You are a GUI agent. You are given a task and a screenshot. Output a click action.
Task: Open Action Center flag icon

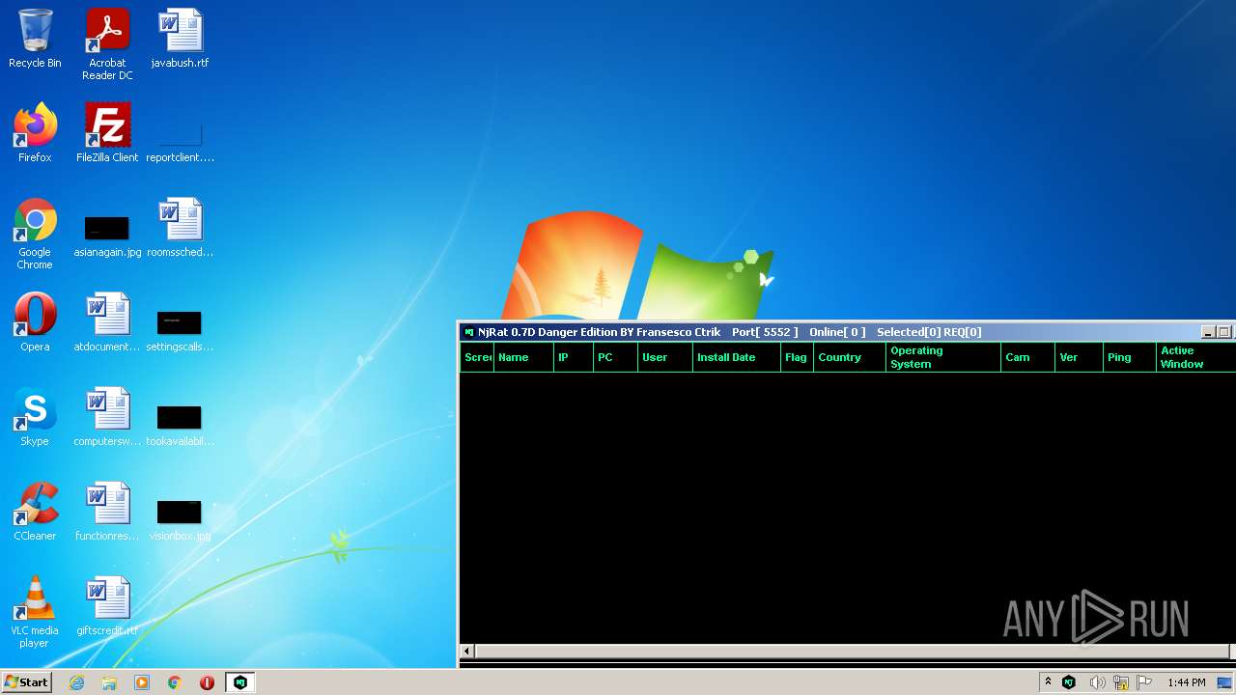coord(1144,682)
